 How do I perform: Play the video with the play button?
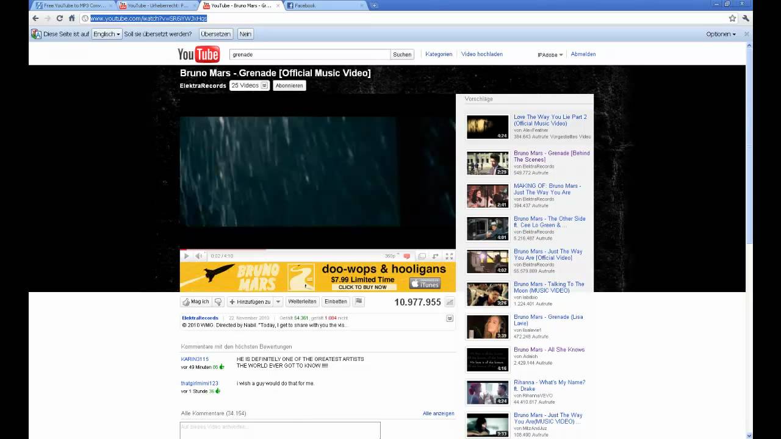(187, 256)
